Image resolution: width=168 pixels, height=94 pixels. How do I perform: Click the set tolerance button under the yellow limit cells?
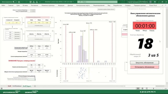tap(39, 26)
